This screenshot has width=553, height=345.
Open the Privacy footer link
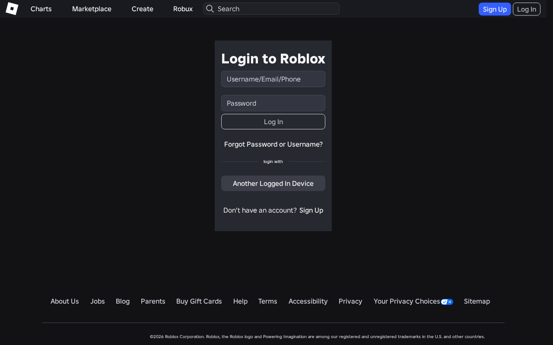pos(350,301)
